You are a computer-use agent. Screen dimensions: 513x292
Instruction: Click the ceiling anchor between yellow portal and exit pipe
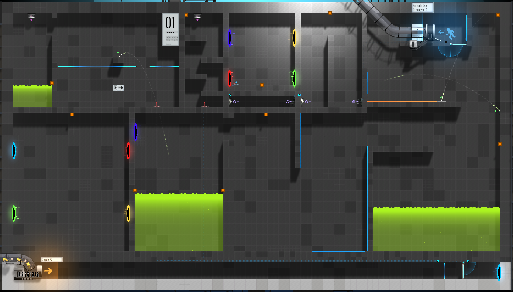click(330, 13)
